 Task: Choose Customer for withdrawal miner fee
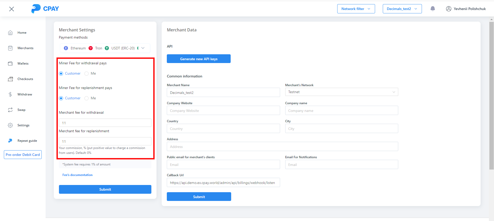pos(61,74)
